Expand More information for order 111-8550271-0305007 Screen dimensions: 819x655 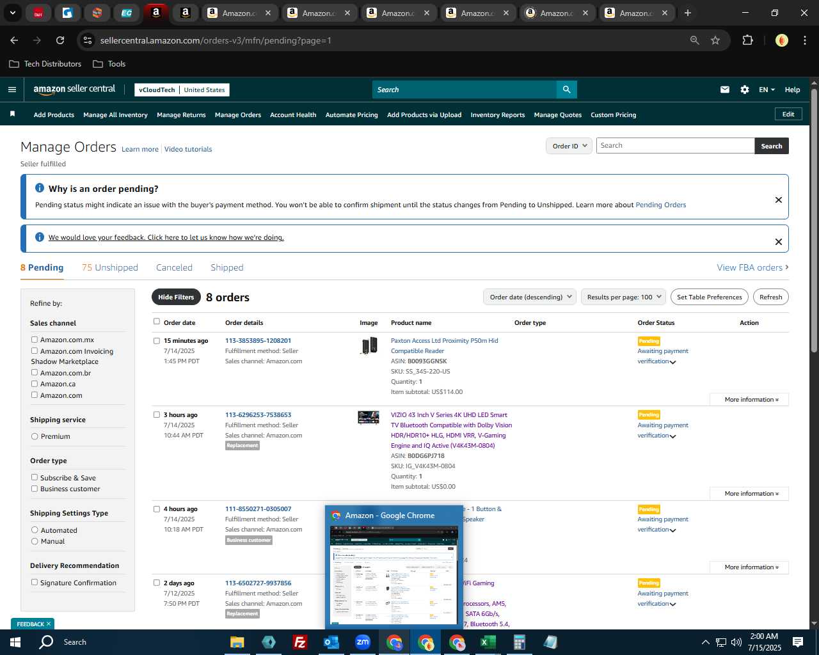click(x=749, y=567)
